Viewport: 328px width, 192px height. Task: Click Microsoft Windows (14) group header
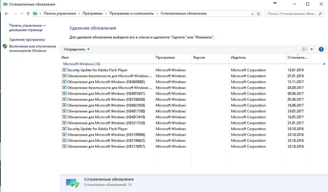coord(82,64)
